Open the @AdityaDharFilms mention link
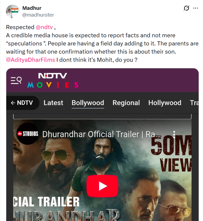The width and height of the screenshot is (203, 221). 31,60
